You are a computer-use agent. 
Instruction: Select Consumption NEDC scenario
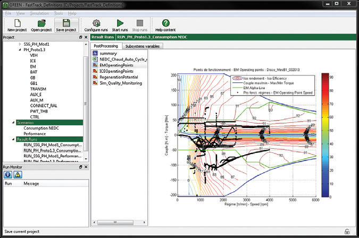click(41, 128)
